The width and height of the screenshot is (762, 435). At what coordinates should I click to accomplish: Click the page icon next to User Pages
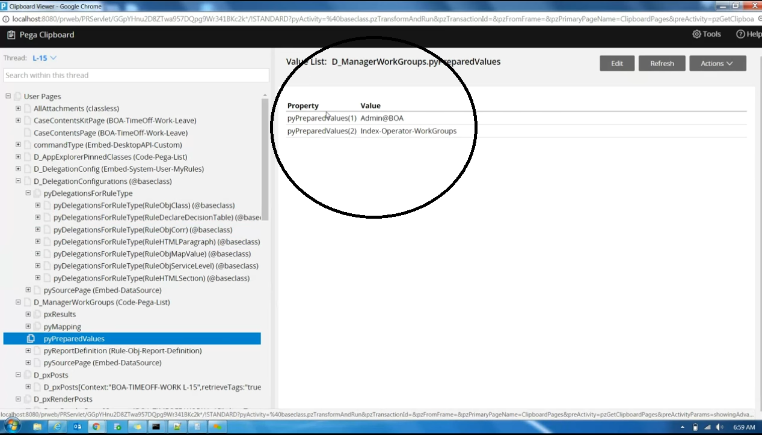coord(17,96)
